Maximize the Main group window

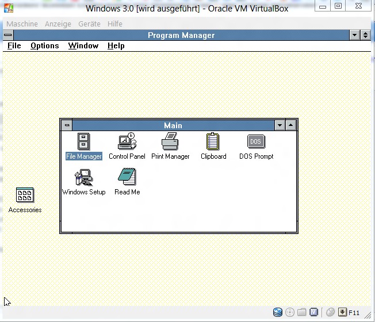click(x=290, y=125)
